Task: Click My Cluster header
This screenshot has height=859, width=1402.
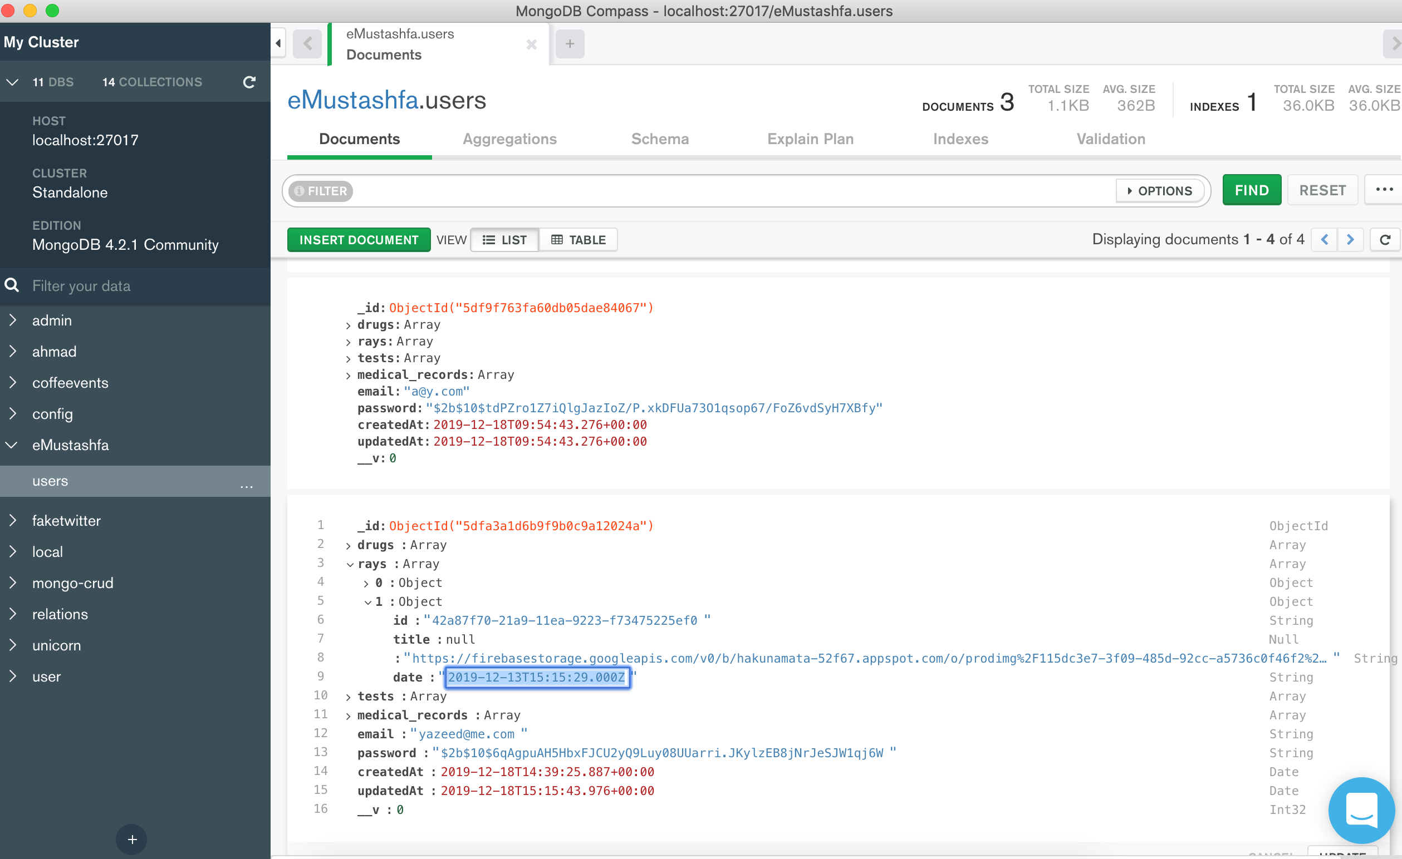Action: pos(41,42)
